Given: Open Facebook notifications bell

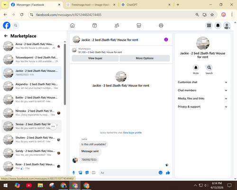Looking at the screenshot, I should [218, 25].
